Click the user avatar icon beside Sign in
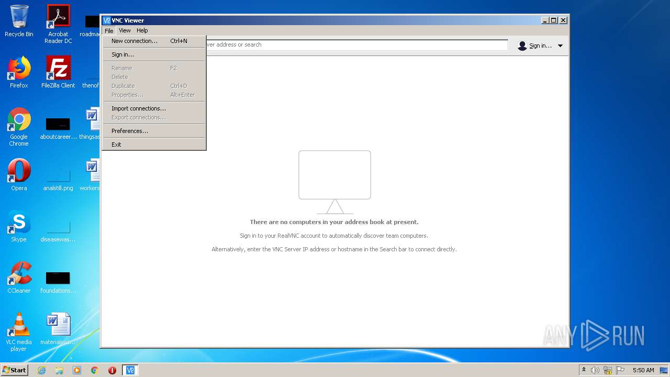Image resolution: width=670 pixels, height=377 pixels. coord(522,46)
